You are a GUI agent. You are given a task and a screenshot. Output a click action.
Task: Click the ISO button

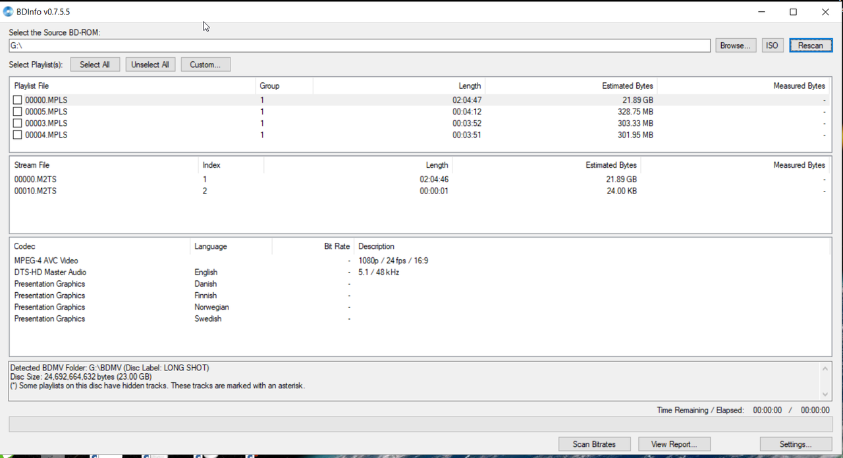[x=772, y=45]
